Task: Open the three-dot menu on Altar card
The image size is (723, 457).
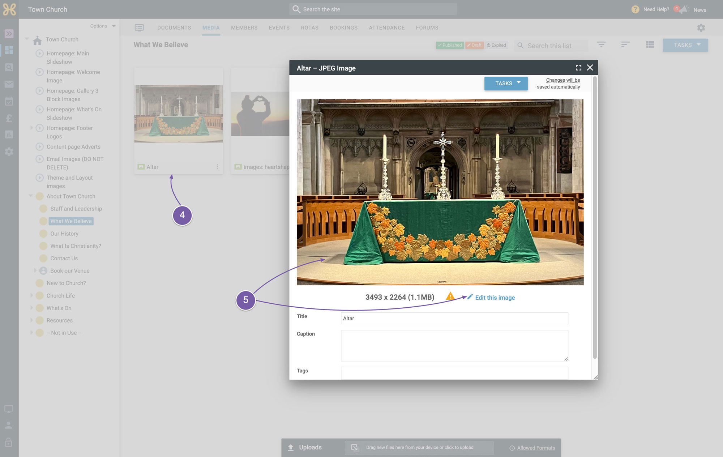Action: point(217,167)
